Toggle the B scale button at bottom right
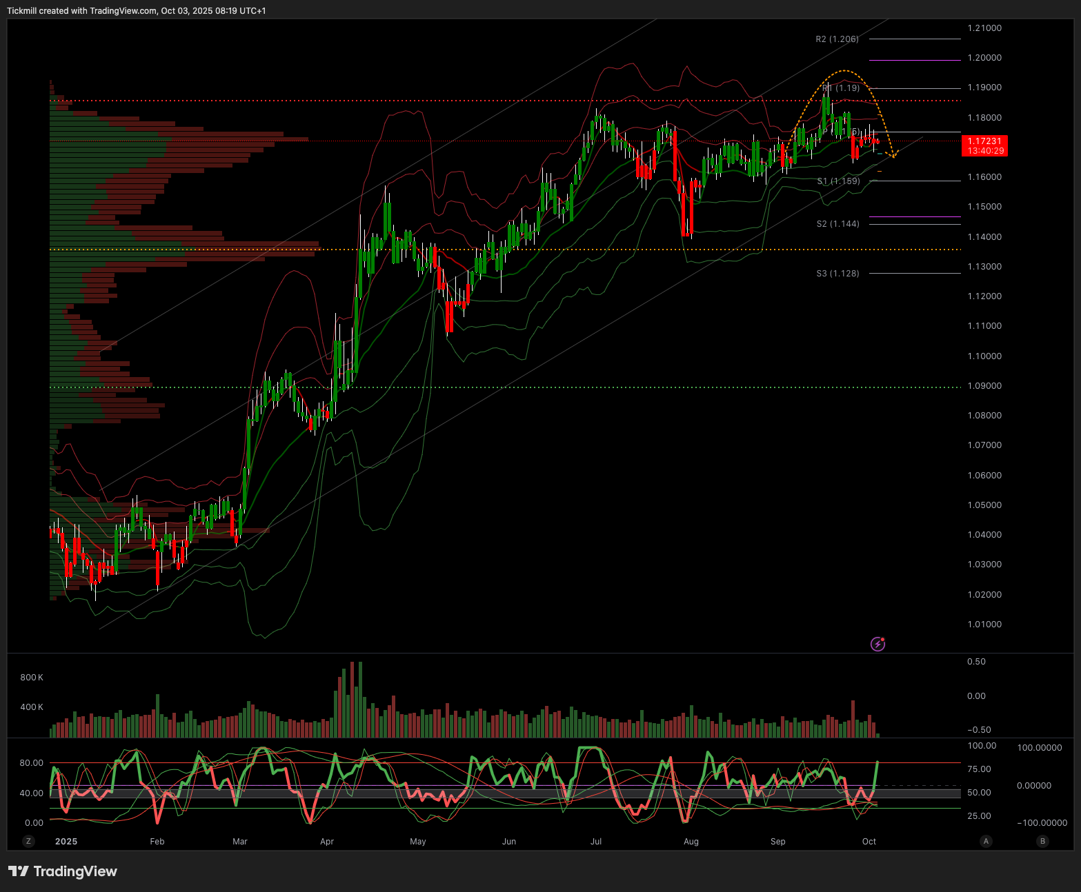Viewport: 1081px width, 892px height. tap(1042, 841)
